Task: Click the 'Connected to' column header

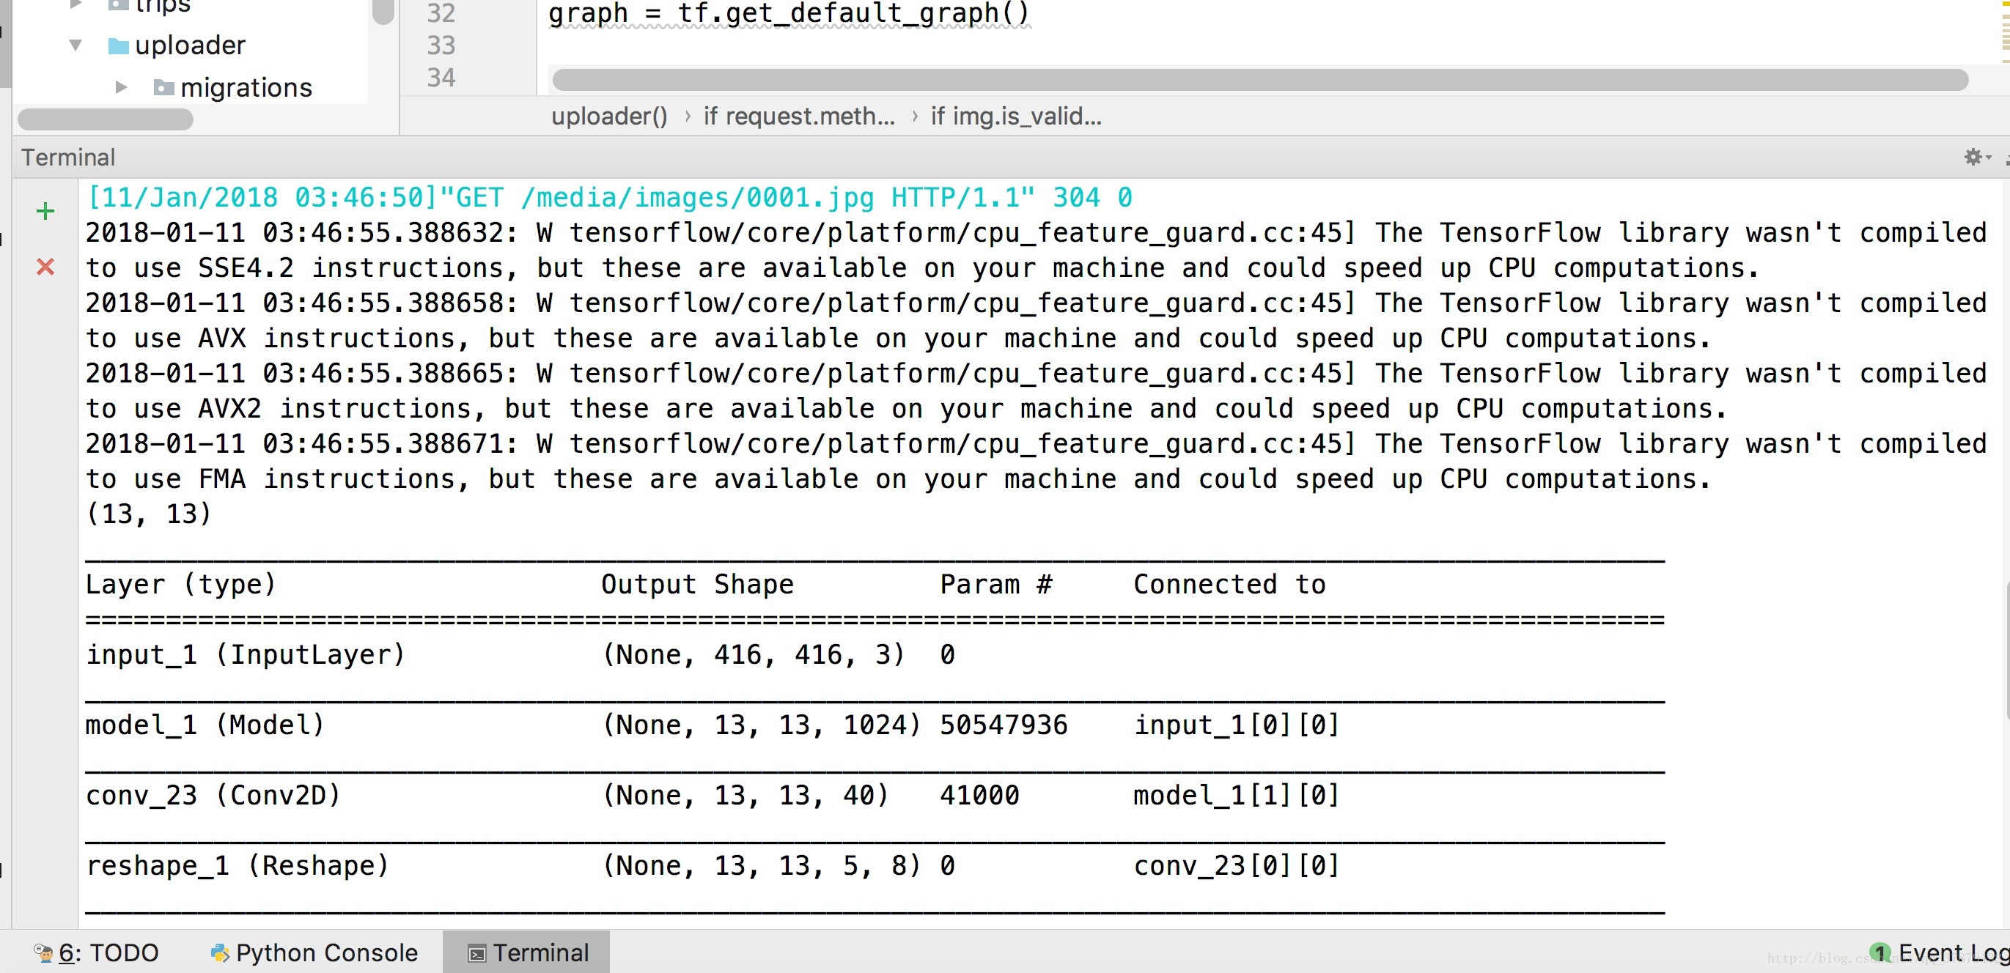Action: coord(1230,584)
